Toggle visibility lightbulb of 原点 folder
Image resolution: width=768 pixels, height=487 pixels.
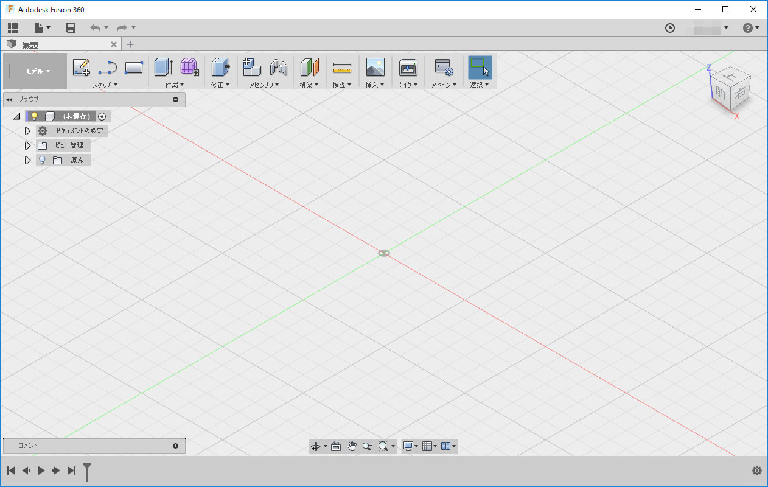coord(42,160)
